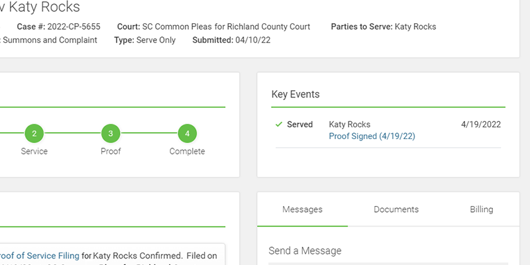Click the 4/19/2022 event date

pyautogui.click(x=479, y=125)
